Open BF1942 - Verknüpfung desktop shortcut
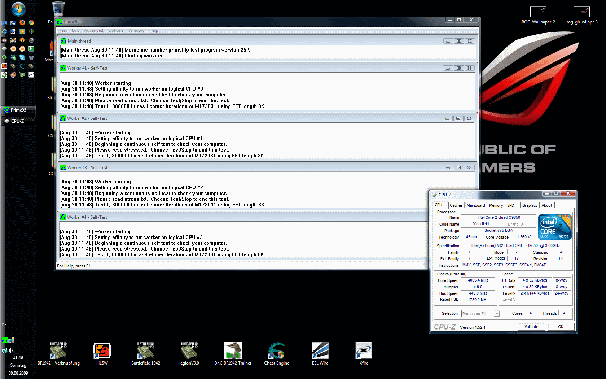 point(58,354)
